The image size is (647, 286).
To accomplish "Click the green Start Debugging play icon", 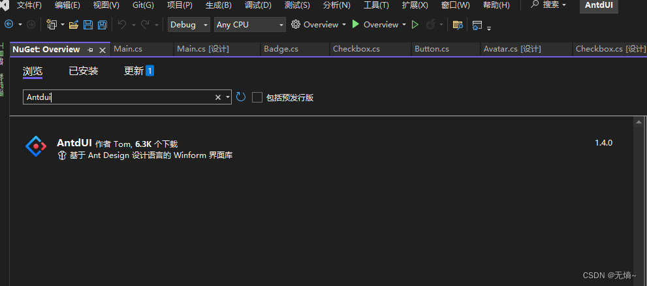I will (x=356, y=24).
